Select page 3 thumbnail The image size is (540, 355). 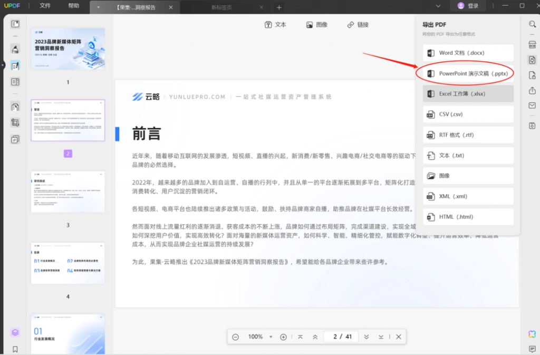pyautogui.click(x=68, y=192)
